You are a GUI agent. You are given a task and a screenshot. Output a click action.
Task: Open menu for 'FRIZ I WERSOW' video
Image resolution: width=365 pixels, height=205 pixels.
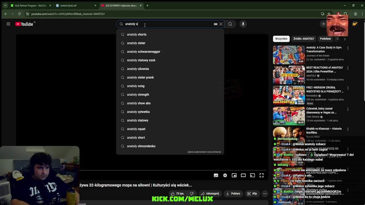pyautogui.click(x=348, y=88)
